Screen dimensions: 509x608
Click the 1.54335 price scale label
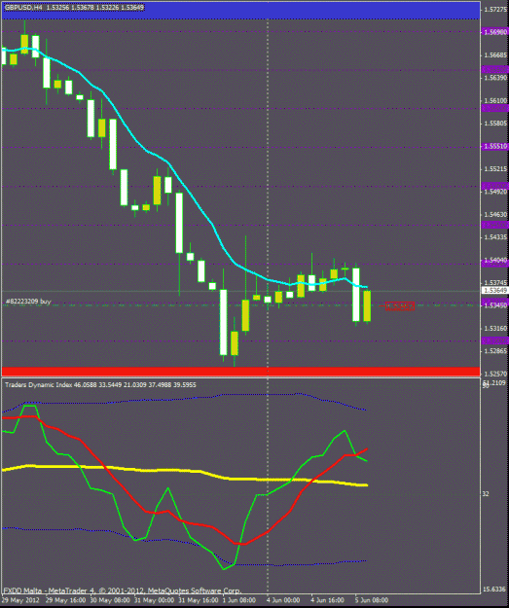pos(495,237)
